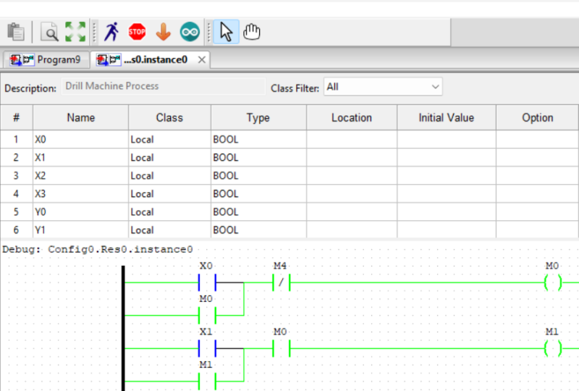Click the M4 negated contact
This screenshot has width=579, height=391.
[282, 282]
